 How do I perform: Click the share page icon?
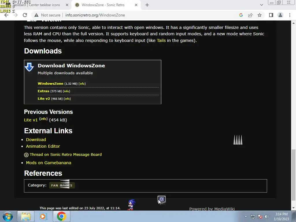(250, 15)
